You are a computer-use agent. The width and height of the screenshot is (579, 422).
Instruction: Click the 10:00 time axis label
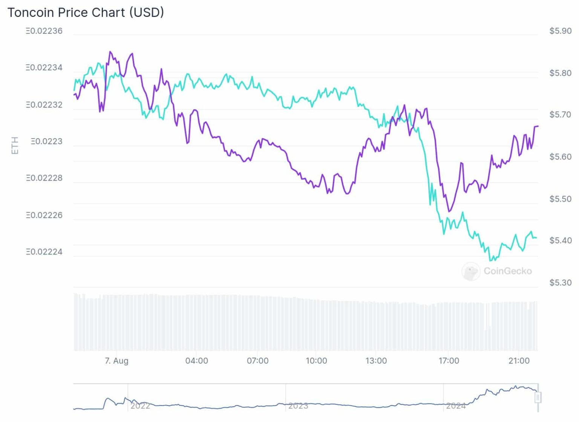(x=316, y=361)
